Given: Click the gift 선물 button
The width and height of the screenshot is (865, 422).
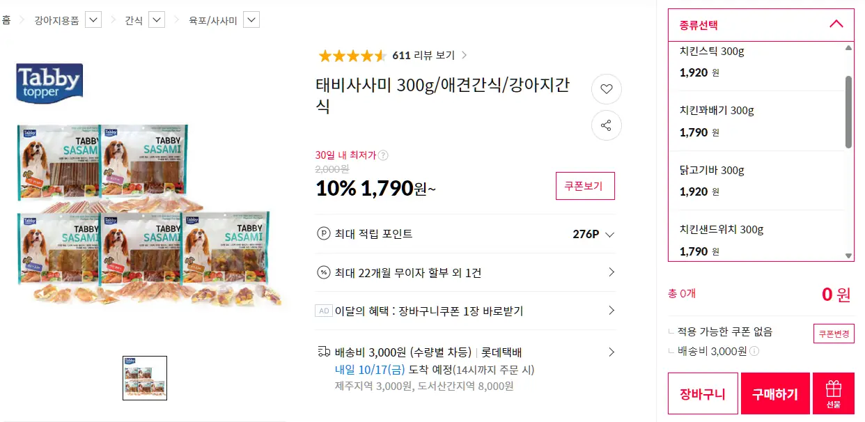Looking at the screenshot, I should click(833, 393).
